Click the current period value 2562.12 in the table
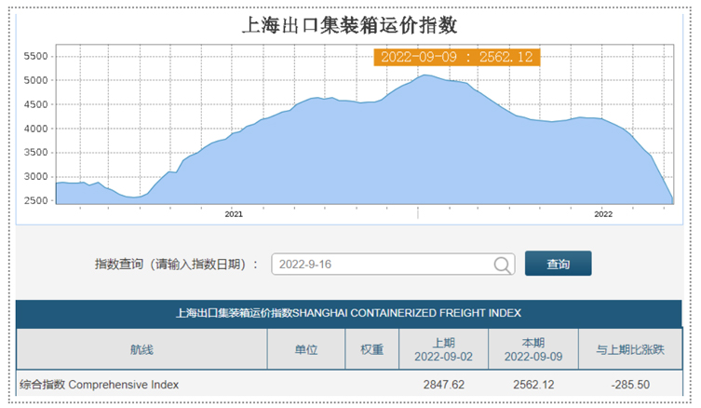 (533, 385)
